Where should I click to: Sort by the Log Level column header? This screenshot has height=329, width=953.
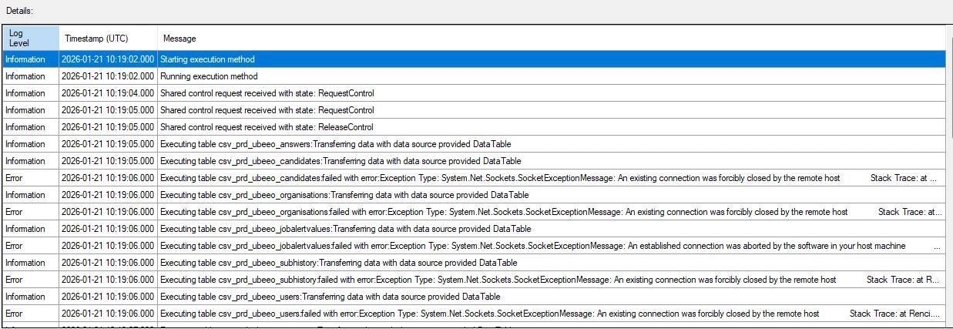coord(31,38)
